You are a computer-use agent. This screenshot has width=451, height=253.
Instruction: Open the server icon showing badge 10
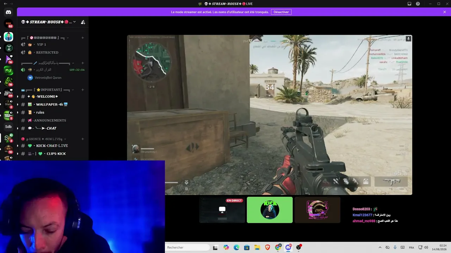[8, 149]
